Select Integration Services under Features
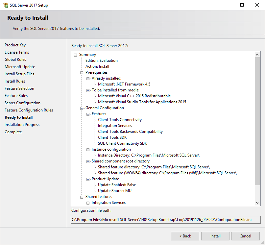This screenshot has width=265, height=245. [x=115, y=126]
